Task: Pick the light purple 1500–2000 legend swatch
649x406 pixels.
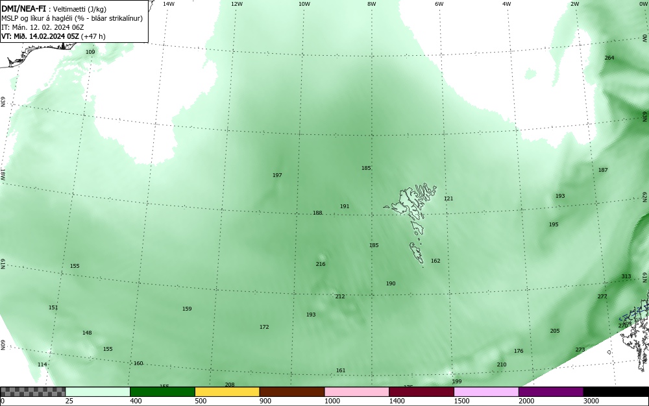Action: 486,392
